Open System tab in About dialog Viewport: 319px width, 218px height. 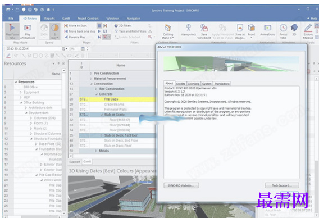(x=207, y=84)
